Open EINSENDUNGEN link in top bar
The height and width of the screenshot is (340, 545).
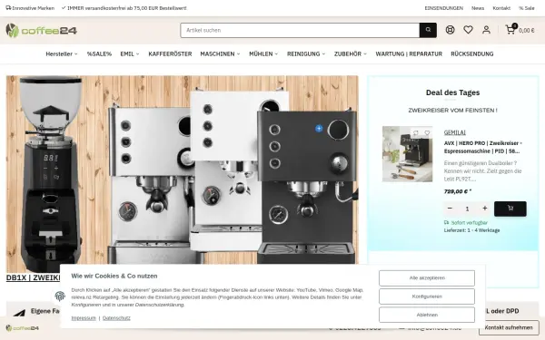tap(444, 8)
